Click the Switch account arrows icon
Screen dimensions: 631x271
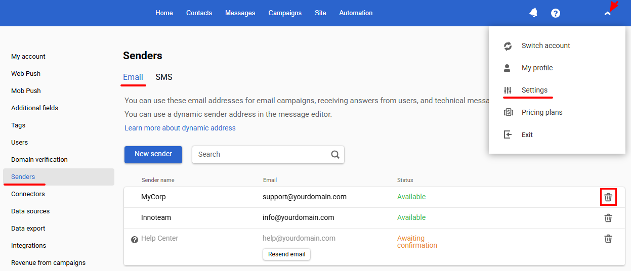tap(508, 46)
